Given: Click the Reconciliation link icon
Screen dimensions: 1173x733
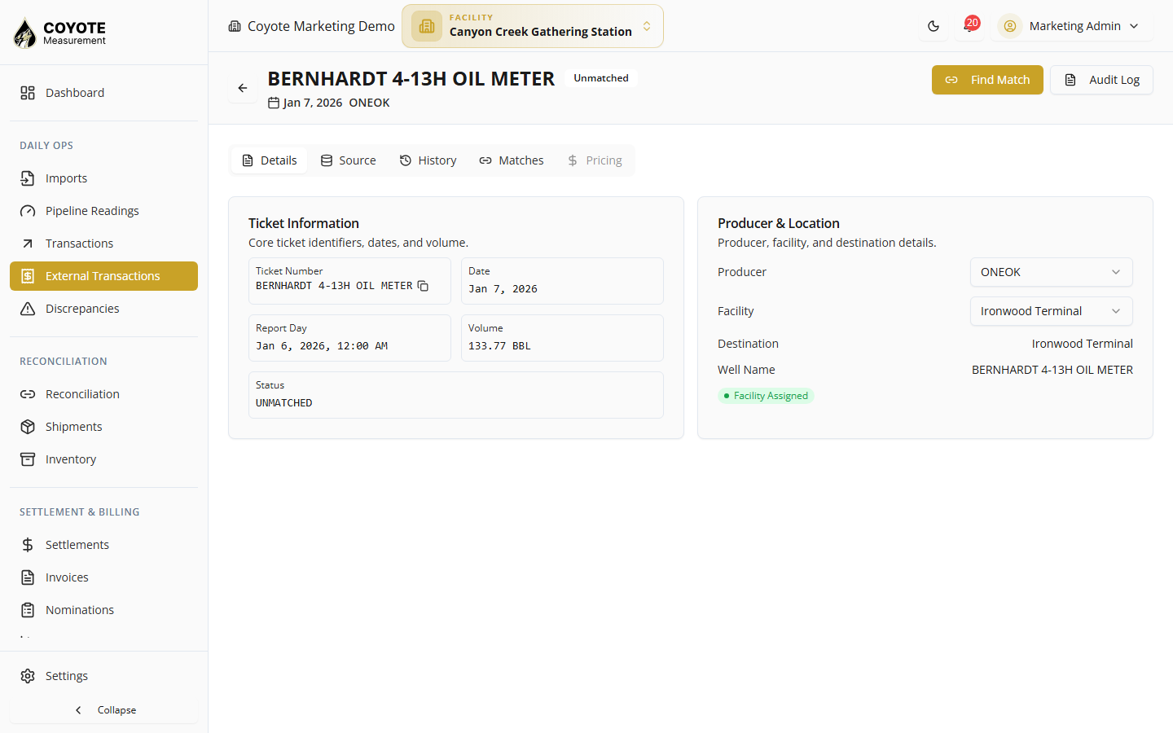Looking at the screenshot, I should [28, 394].
